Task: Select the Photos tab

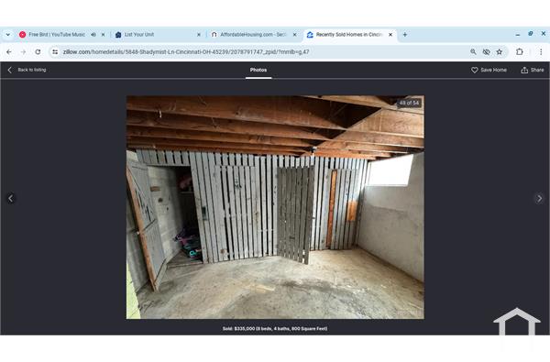Action: pyautogui.click(x=258, y=70)
